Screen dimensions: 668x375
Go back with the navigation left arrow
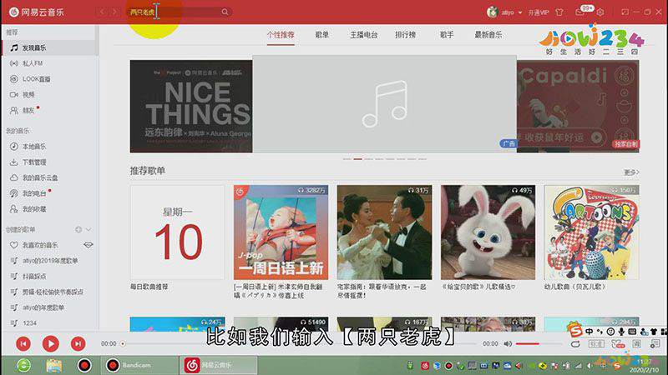pos(102,12)
